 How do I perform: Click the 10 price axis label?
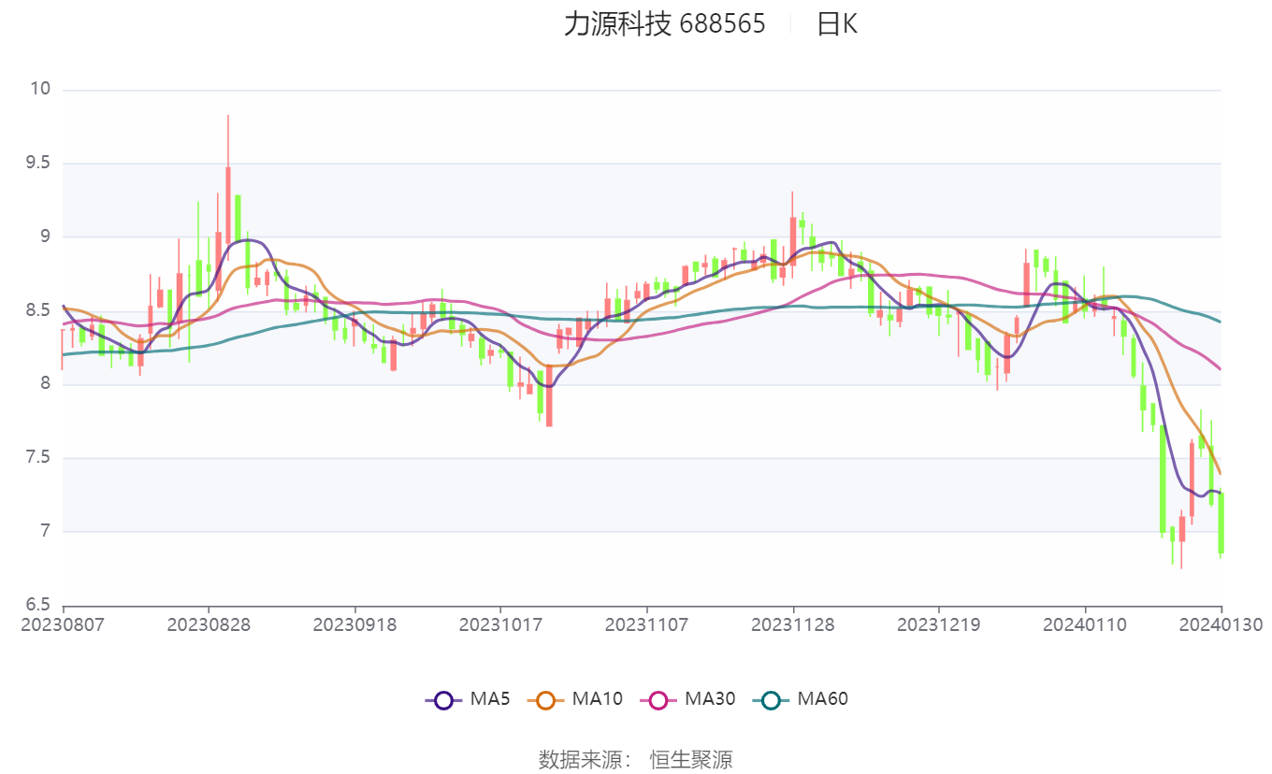click(x=40, y=90)
